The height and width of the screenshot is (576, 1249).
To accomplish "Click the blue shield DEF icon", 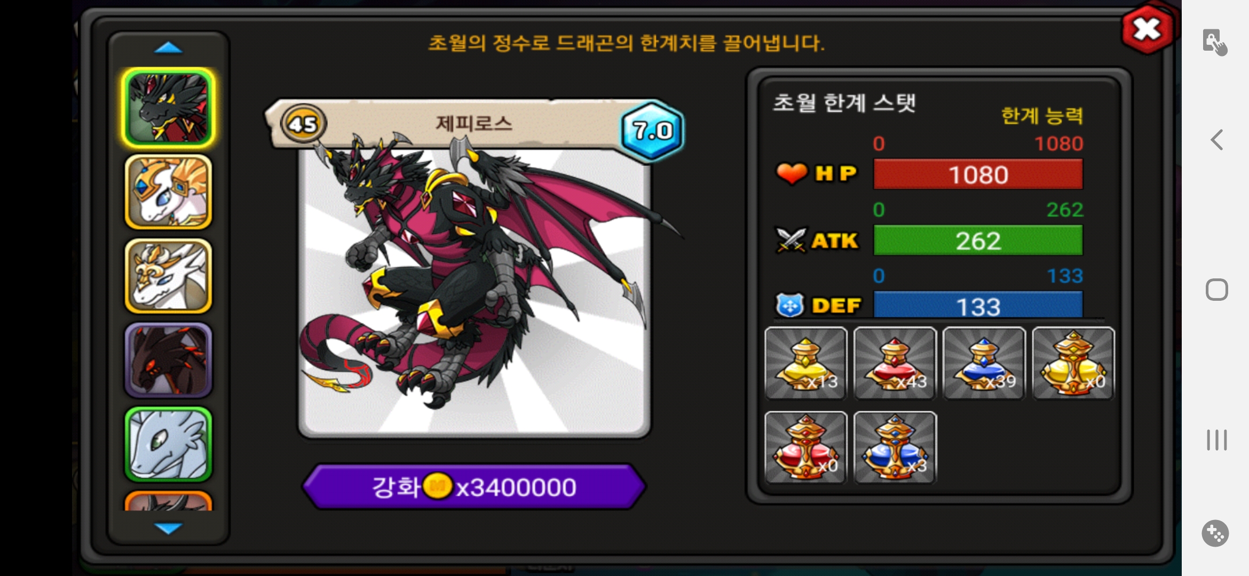I will tap(790, 306).
